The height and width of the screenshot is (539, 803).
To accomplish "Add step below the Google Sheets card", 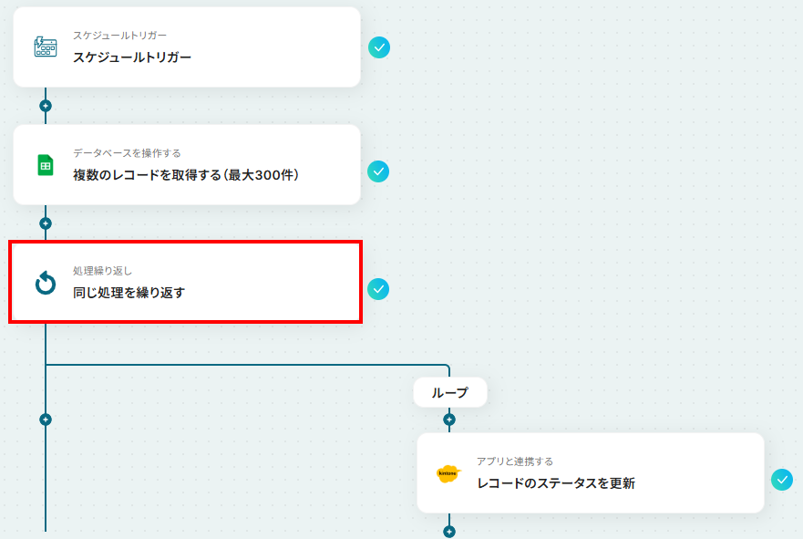I will 46,223.
